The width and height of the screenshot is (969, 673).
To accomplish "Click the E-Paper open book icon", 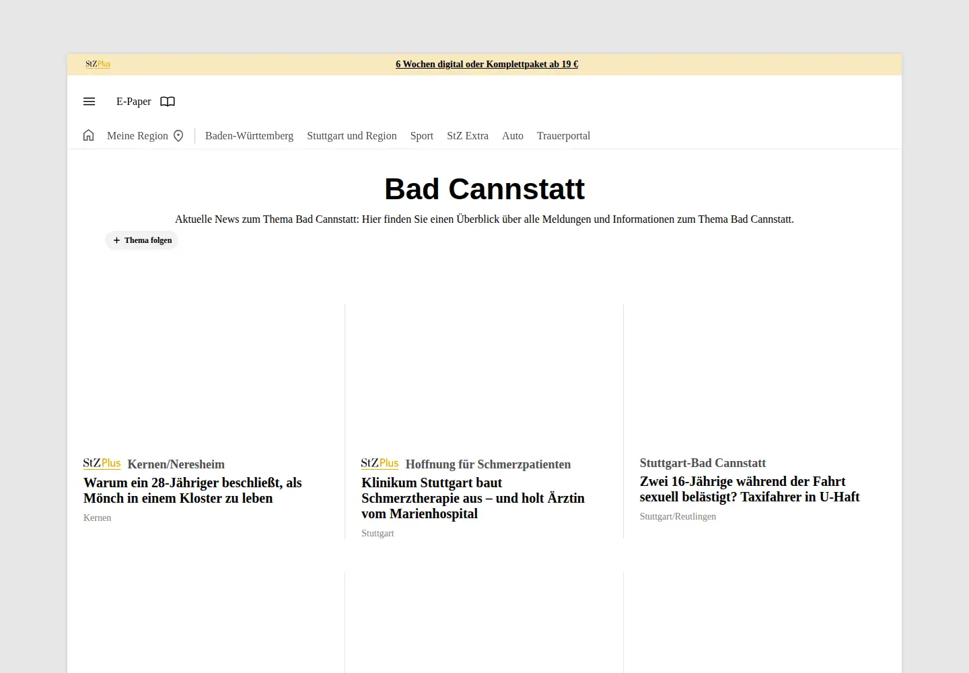I will (x=168, y=102).
